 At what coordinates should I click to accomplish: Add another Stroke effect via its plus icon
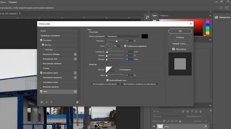[x=75, y=54]
